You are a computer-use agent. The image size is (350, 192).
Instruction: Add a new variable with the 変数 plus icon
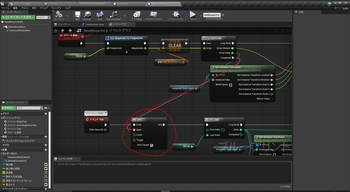[x=46, y=150]
